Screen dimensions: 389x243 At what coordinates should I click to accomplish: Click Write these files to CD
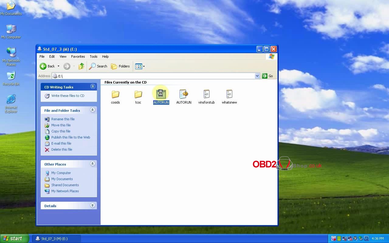click(67, 96)
